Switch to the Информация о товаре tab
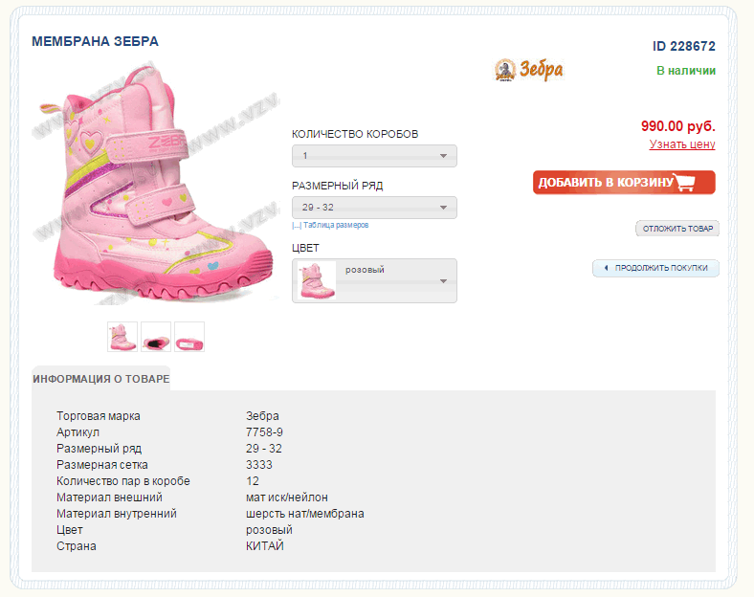 [101, 379]
